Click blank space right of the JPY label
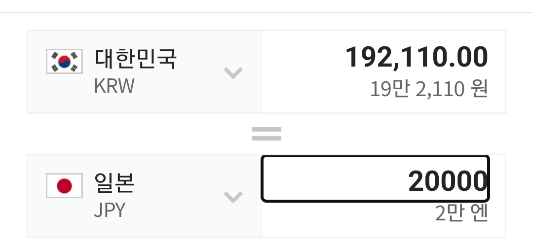Viewport: 533px width, 248px height. pos(173,211)
